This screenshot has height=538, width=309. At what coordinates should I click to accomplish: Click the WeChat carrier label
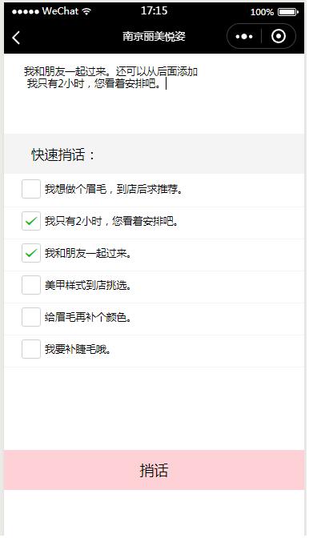[60, 11]
